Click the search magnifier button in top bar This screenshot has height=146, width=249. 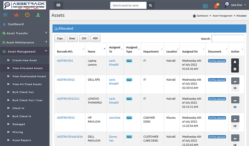tap(150, 5)
